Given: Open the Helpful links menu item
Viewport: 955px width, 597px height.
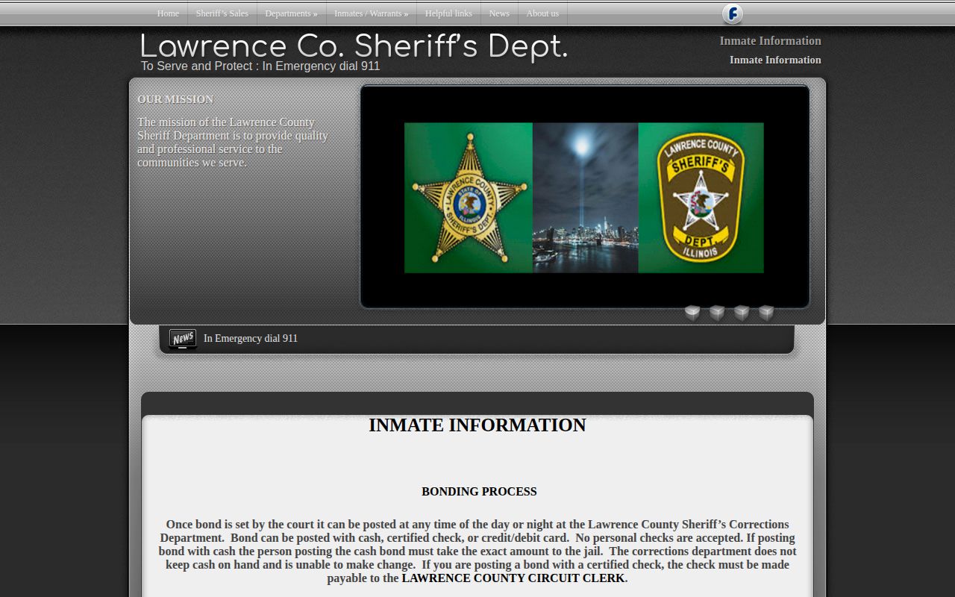Looking at the screenshot, I should point(448,13).
